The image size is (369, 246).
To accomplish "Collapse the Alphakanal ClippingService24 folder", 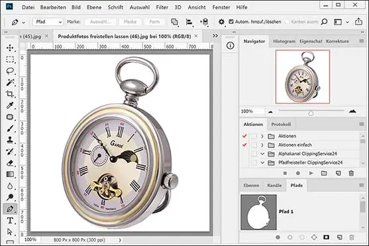I will pos(262,154).
